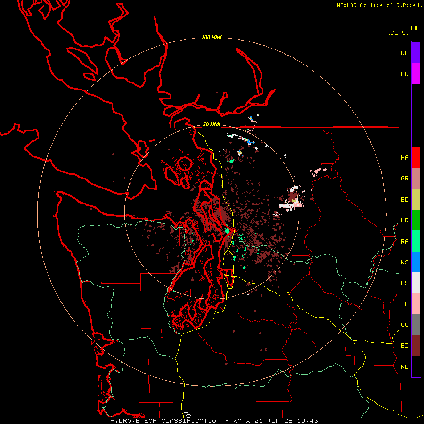Click the "WS" legend label
This screenshot has width=424, height=424.
(404, 262)
